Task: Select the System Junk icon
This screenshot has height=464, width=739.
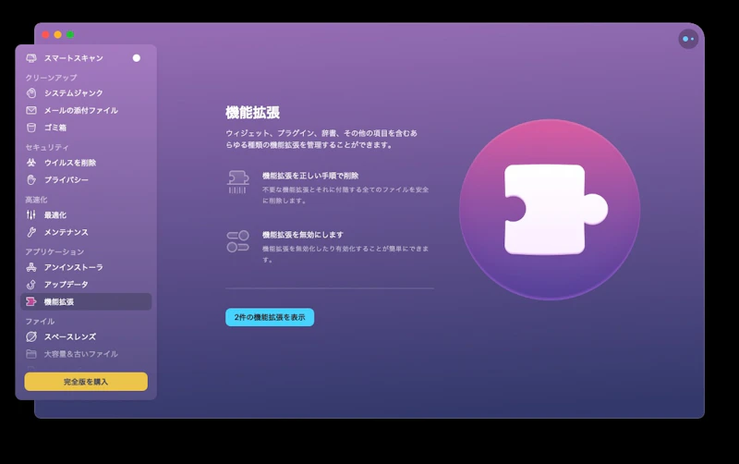Action: (31, 93)
